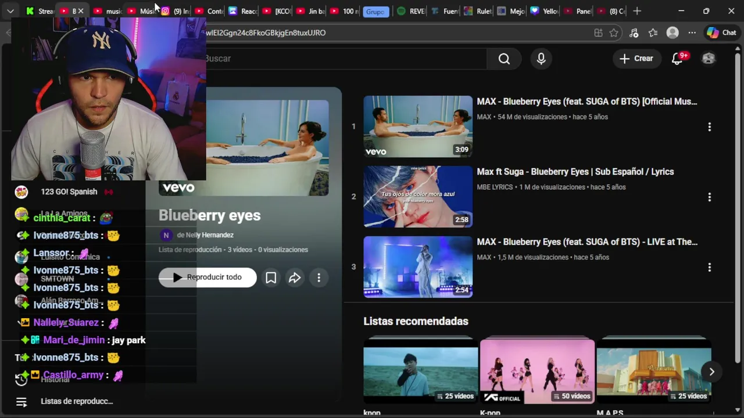This screenshot has width=744, height=418.
Task: Open browser favorites list icon
Action: tap(653, 33)
